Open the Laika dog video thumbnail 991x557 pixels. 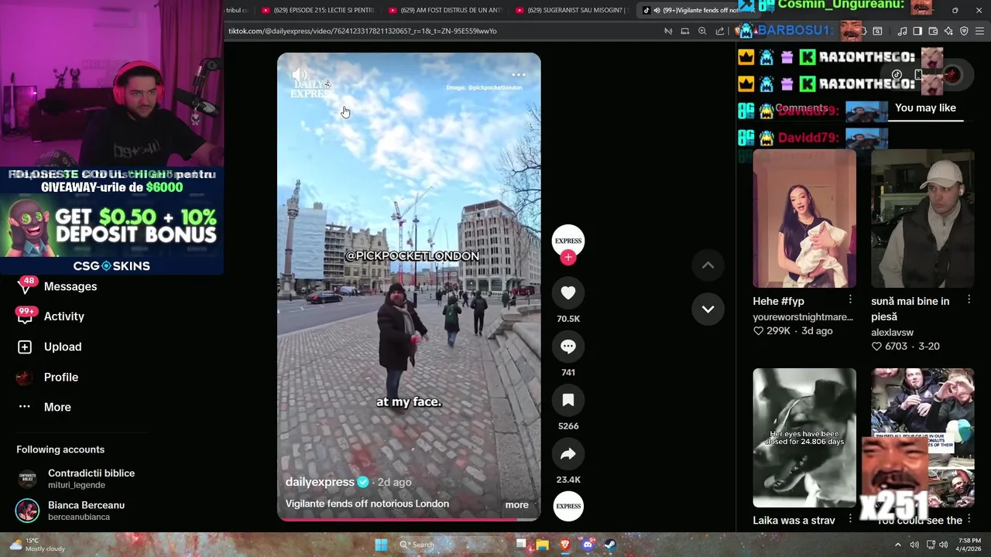click(804, 437)
